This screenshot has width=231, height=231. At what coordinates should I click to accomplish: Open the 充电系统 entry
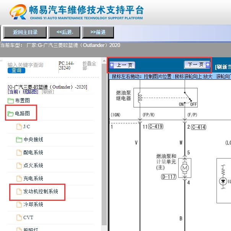(x=33, y=178)
